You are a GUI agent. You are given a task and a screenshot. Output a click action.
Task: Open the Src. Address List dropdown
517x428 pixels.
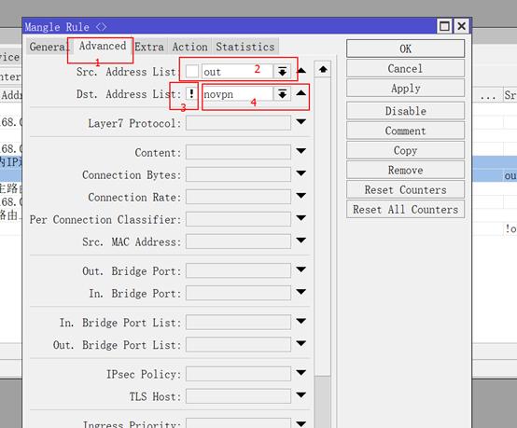[282, 72]
